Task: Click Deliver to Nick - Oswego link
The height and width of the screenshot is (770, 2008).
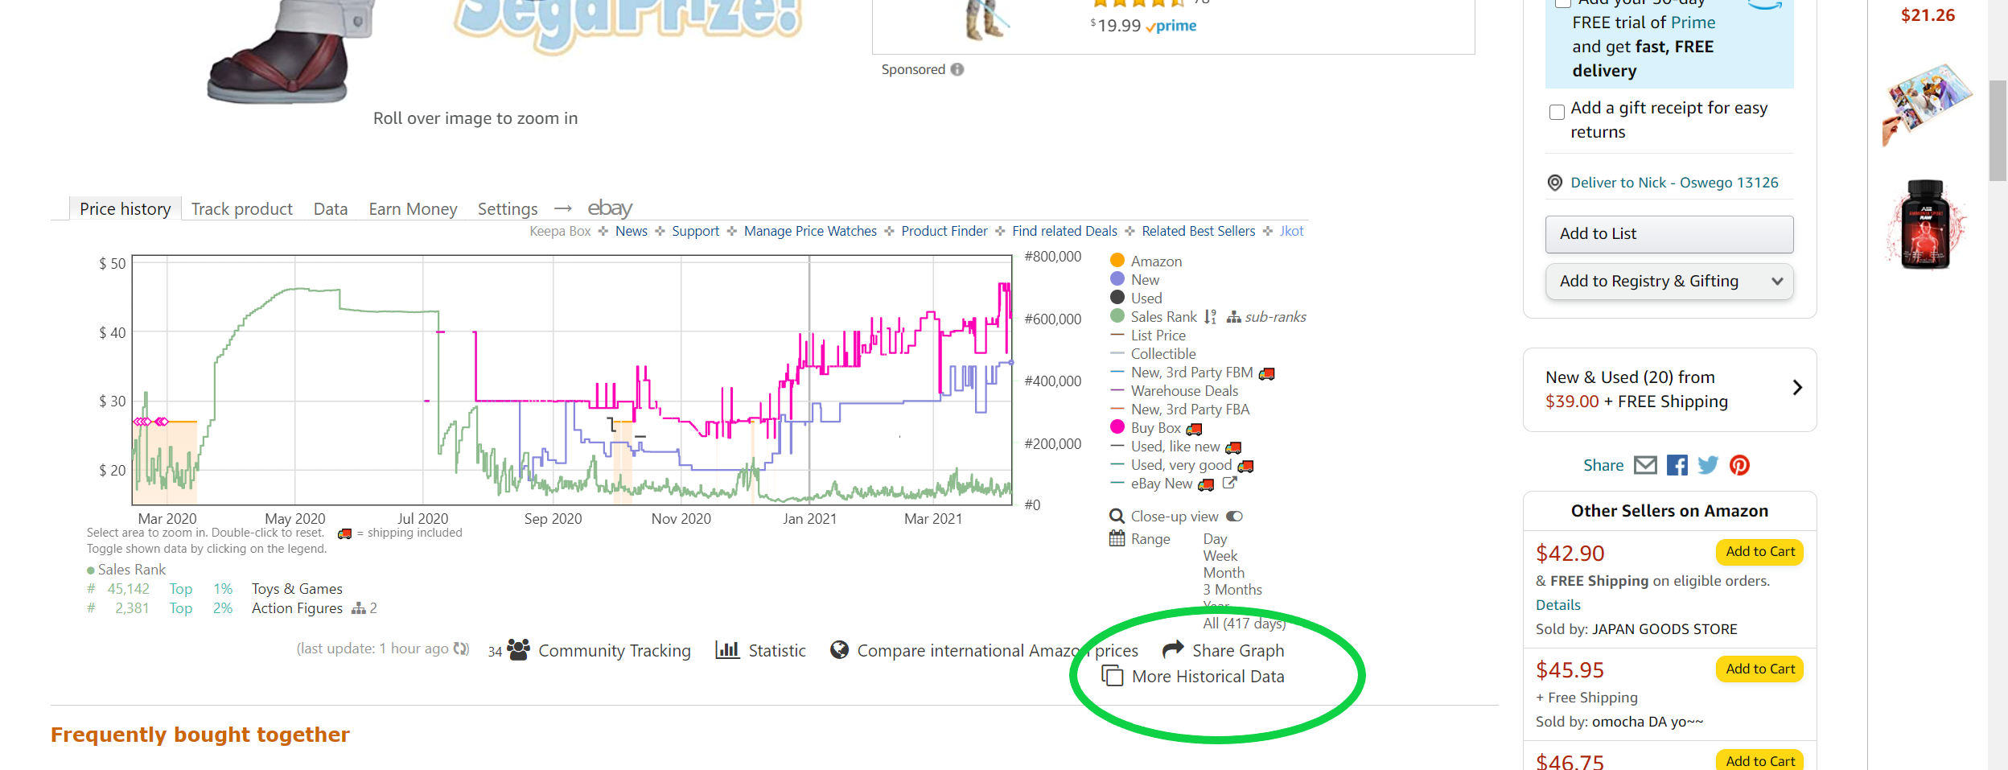Action: 1674,183
